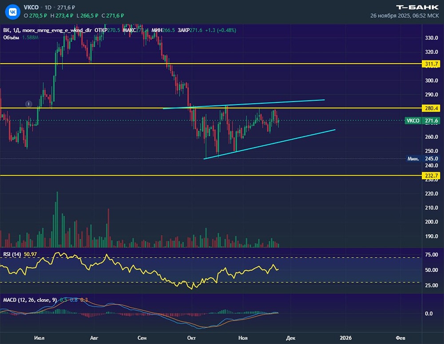444x344 pixels.
Task: Click the 280.4 yellow price label
Action: click(431, 108)
